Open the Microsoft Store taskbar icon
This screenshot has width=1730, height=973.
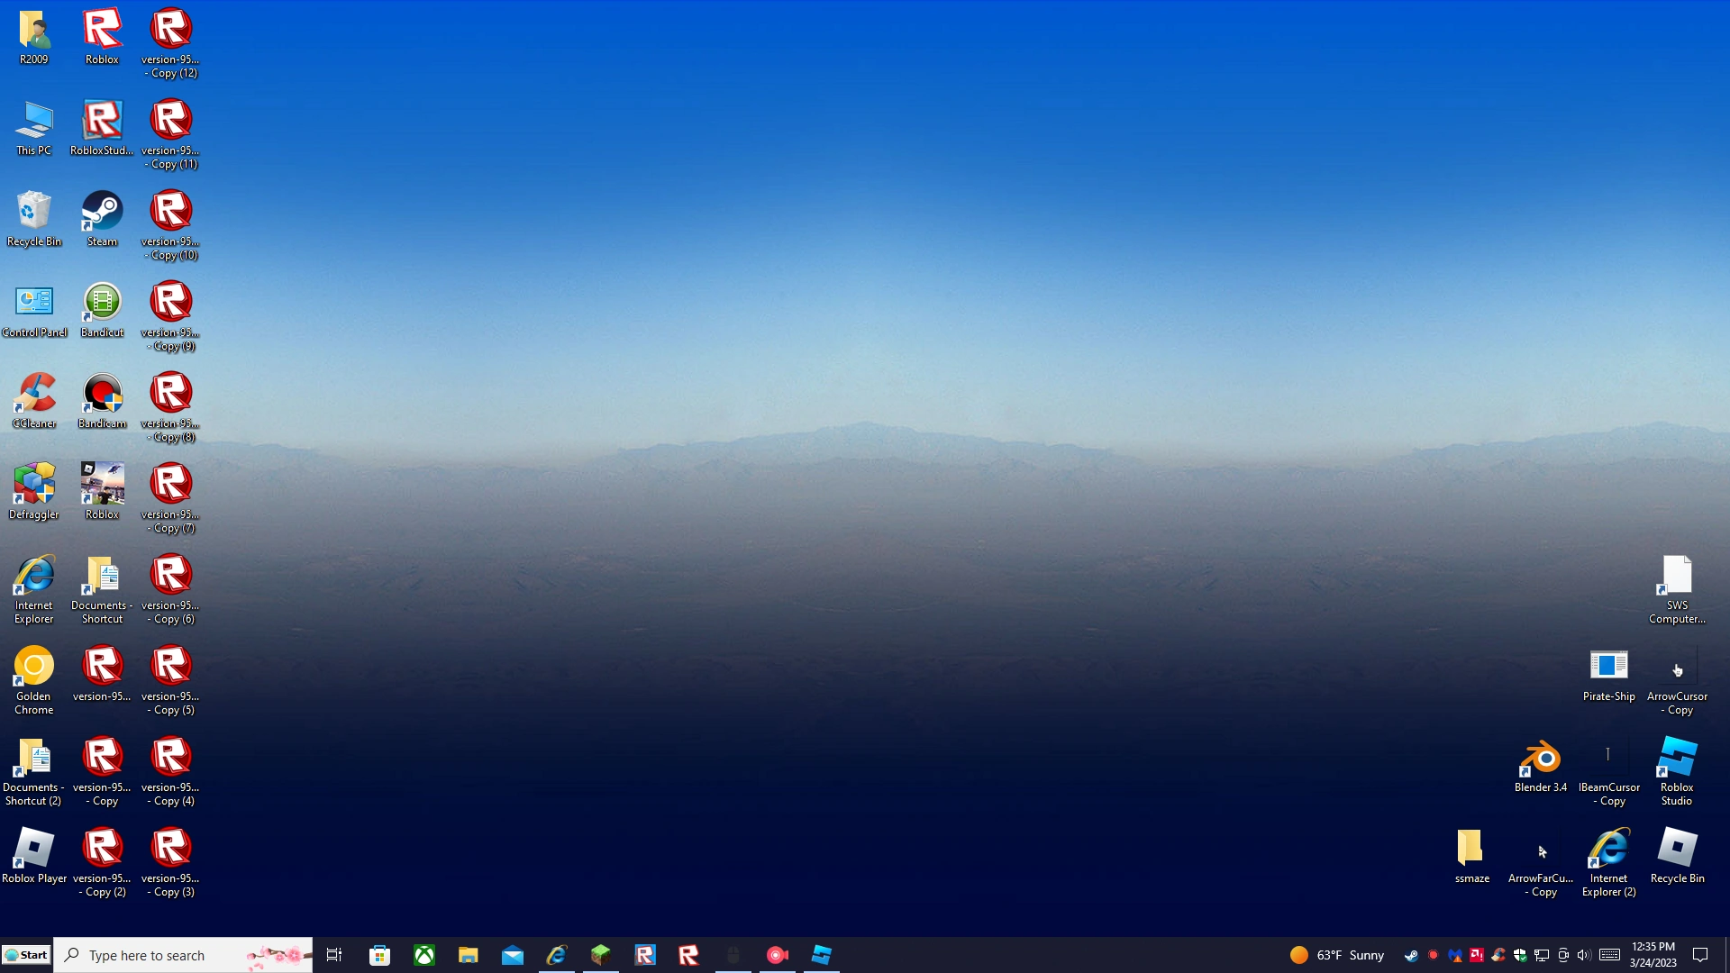pyautogui.click(x=380, y=955)
